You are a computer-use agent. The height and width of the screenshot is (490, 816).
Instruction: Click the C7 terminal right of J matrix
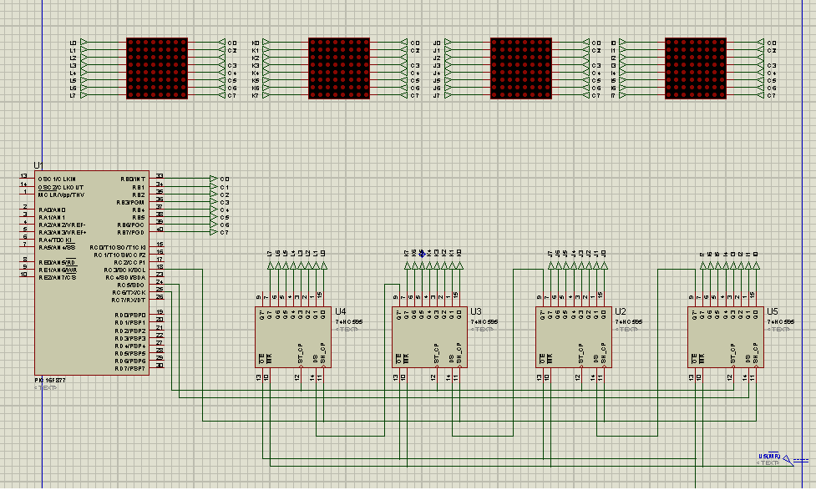(586, 95)
